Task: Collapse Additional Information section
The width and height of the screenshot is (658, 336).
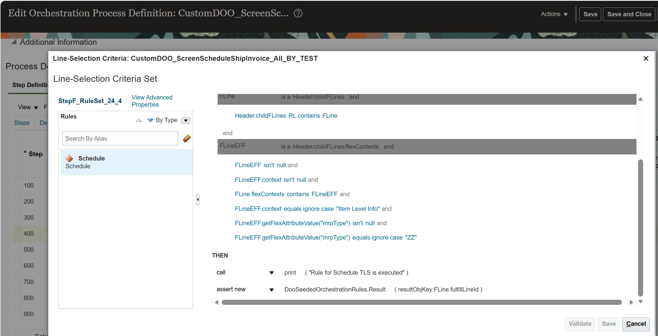Action: point(14,42)
